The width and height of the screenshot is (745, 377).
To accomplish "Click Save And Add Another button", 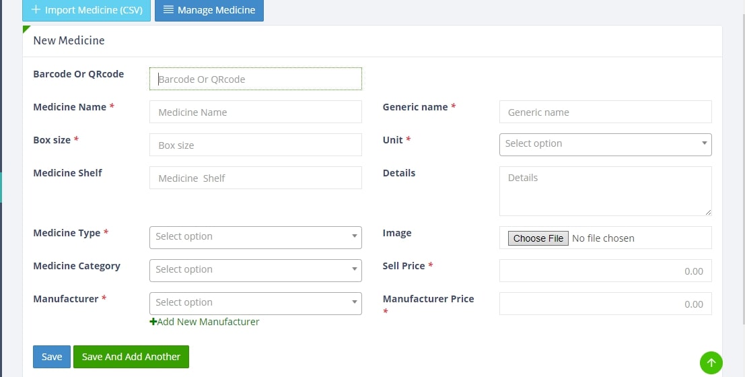I will pyautogui.click(x=131, y=357).
